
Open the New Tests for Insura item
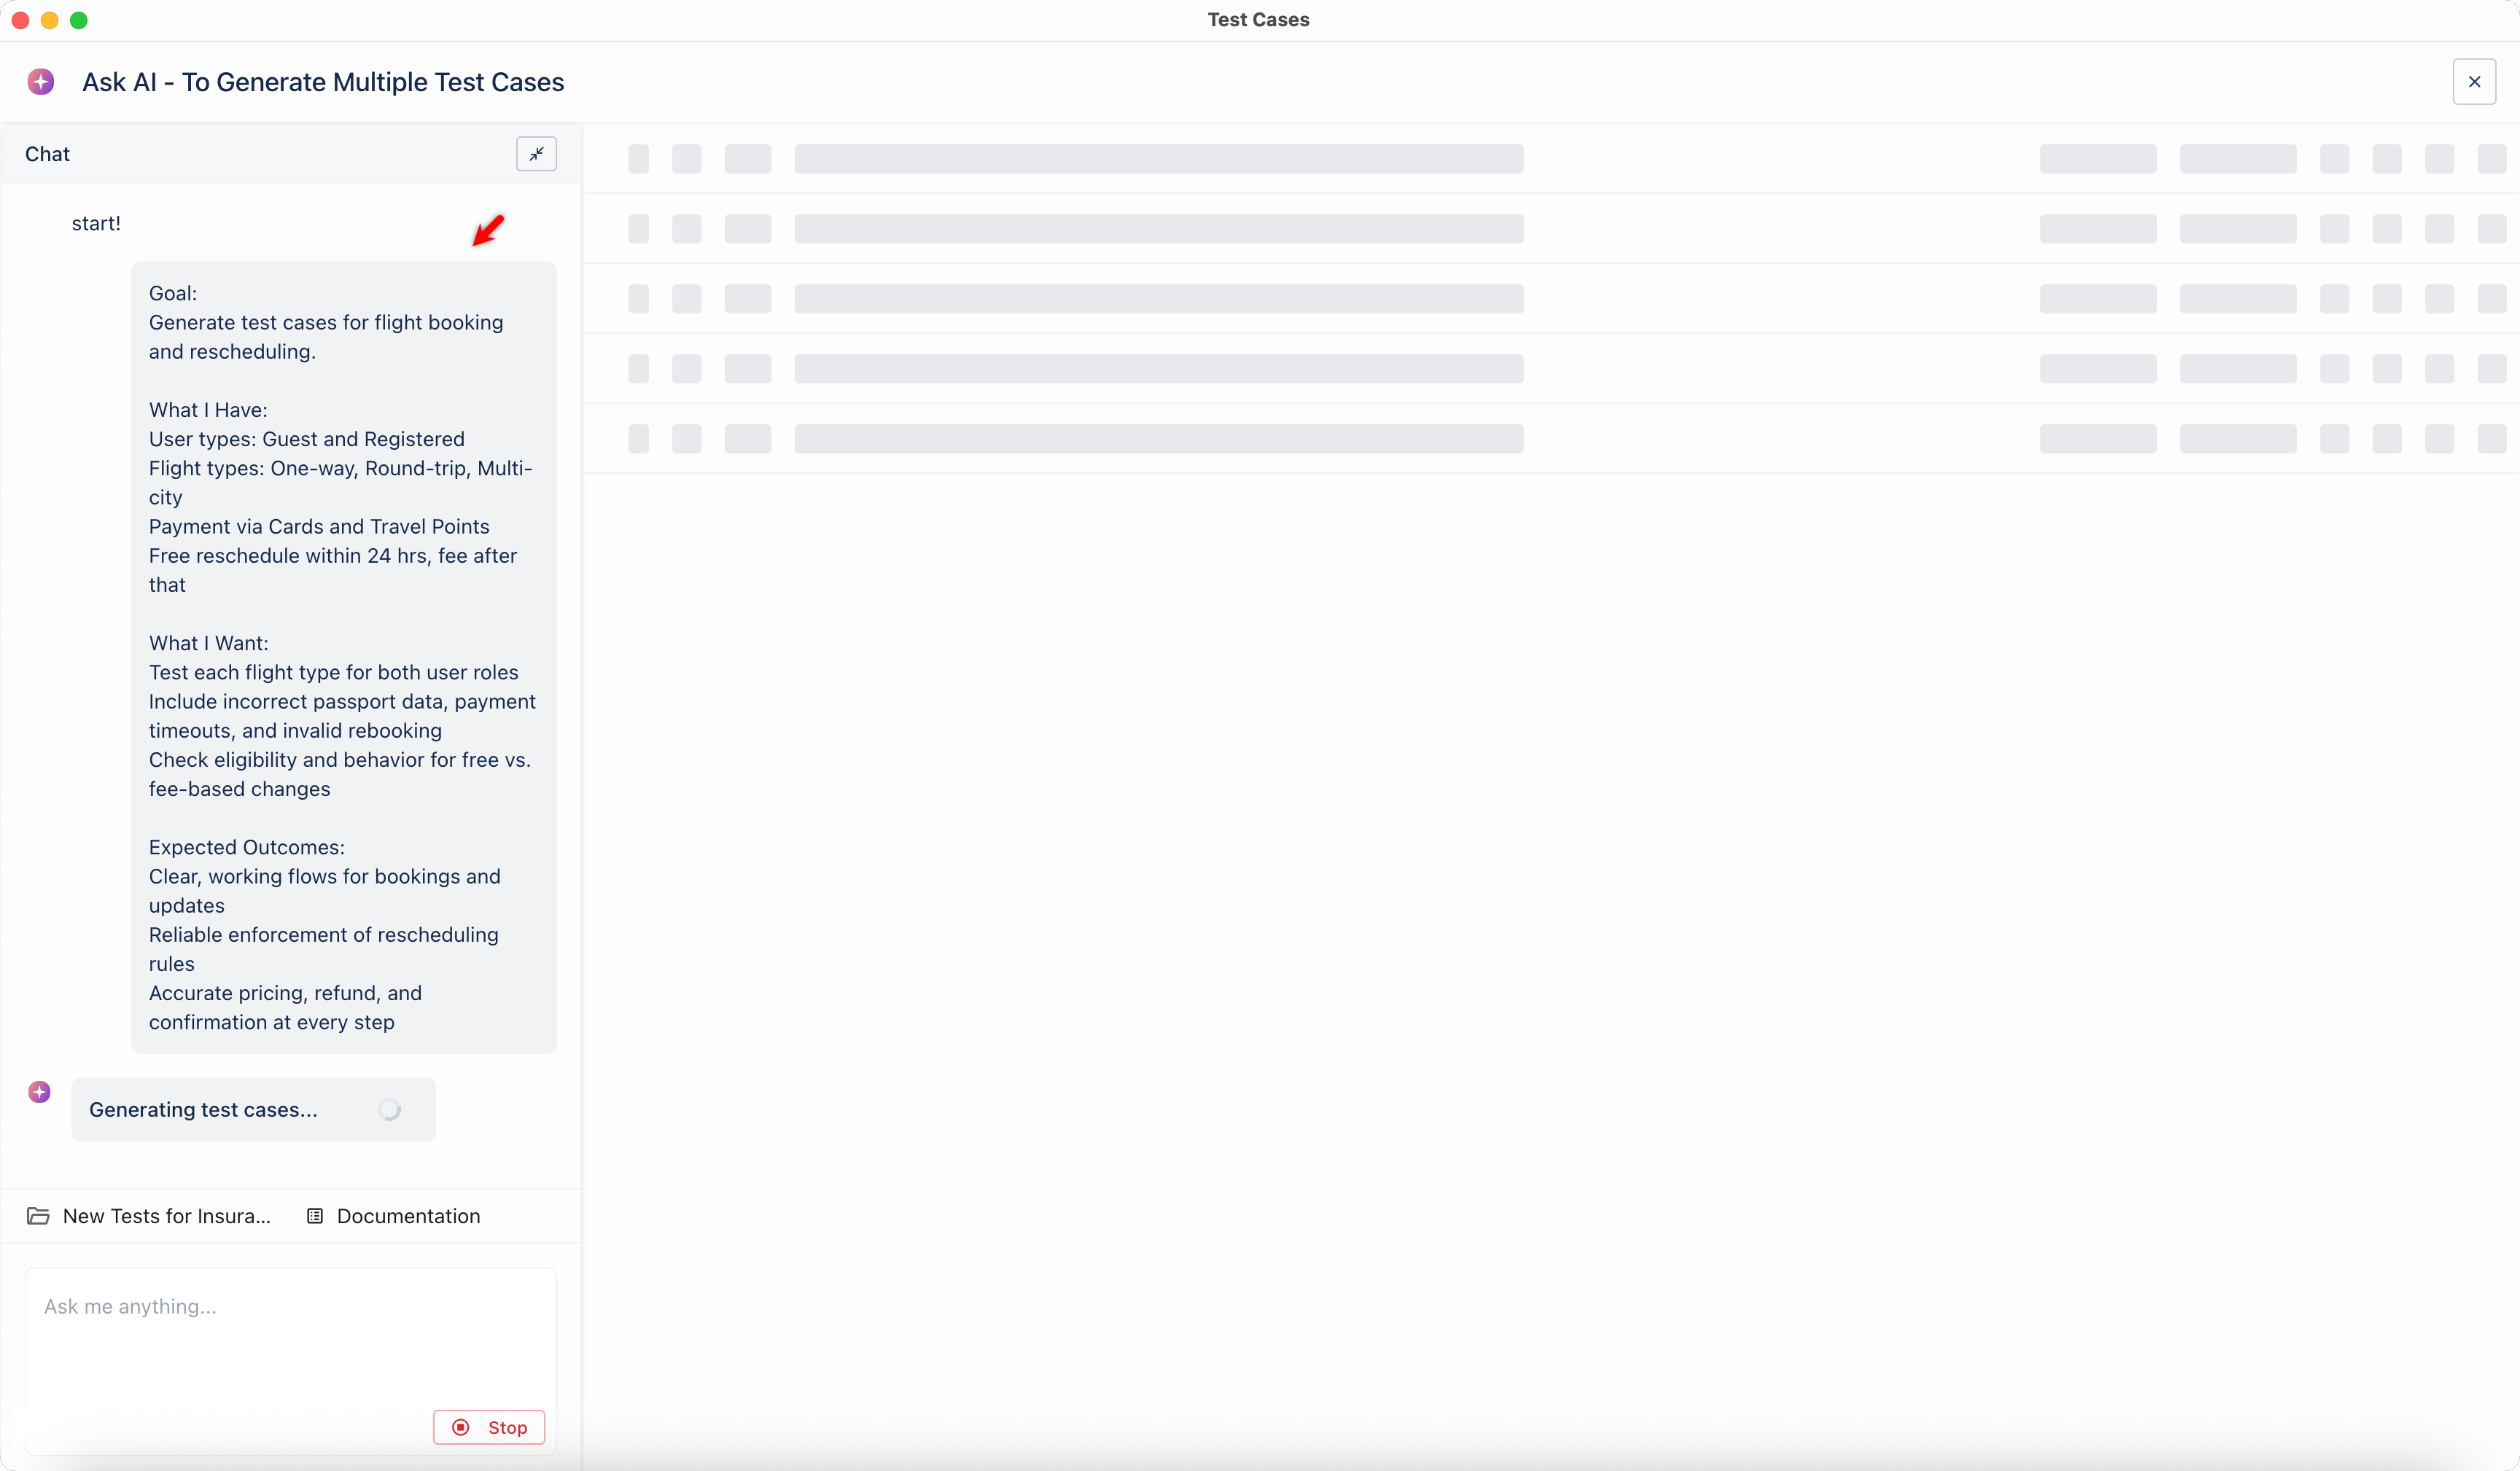166,1216
